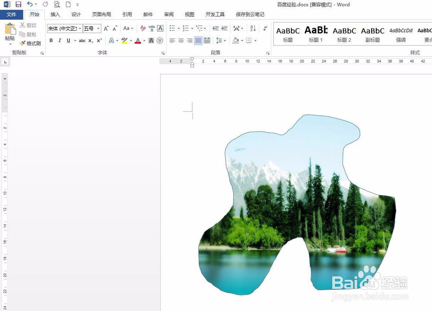Apply the 副标题 style
432x311 pixels.
(x=372, y=34)
